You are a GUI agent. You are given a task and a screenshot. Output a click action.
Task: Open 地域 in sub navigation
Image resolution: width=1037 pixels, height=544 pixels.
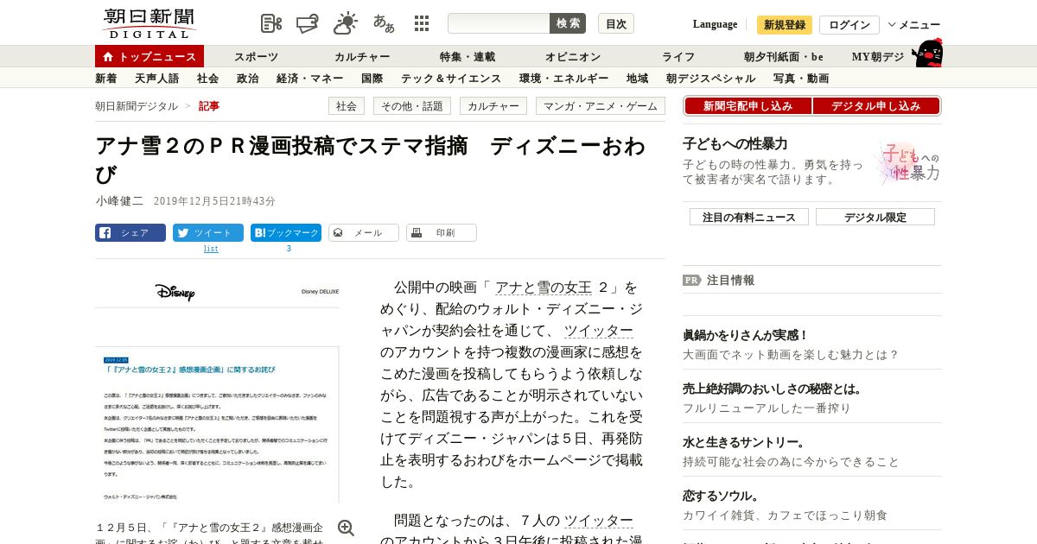[638, 79]
